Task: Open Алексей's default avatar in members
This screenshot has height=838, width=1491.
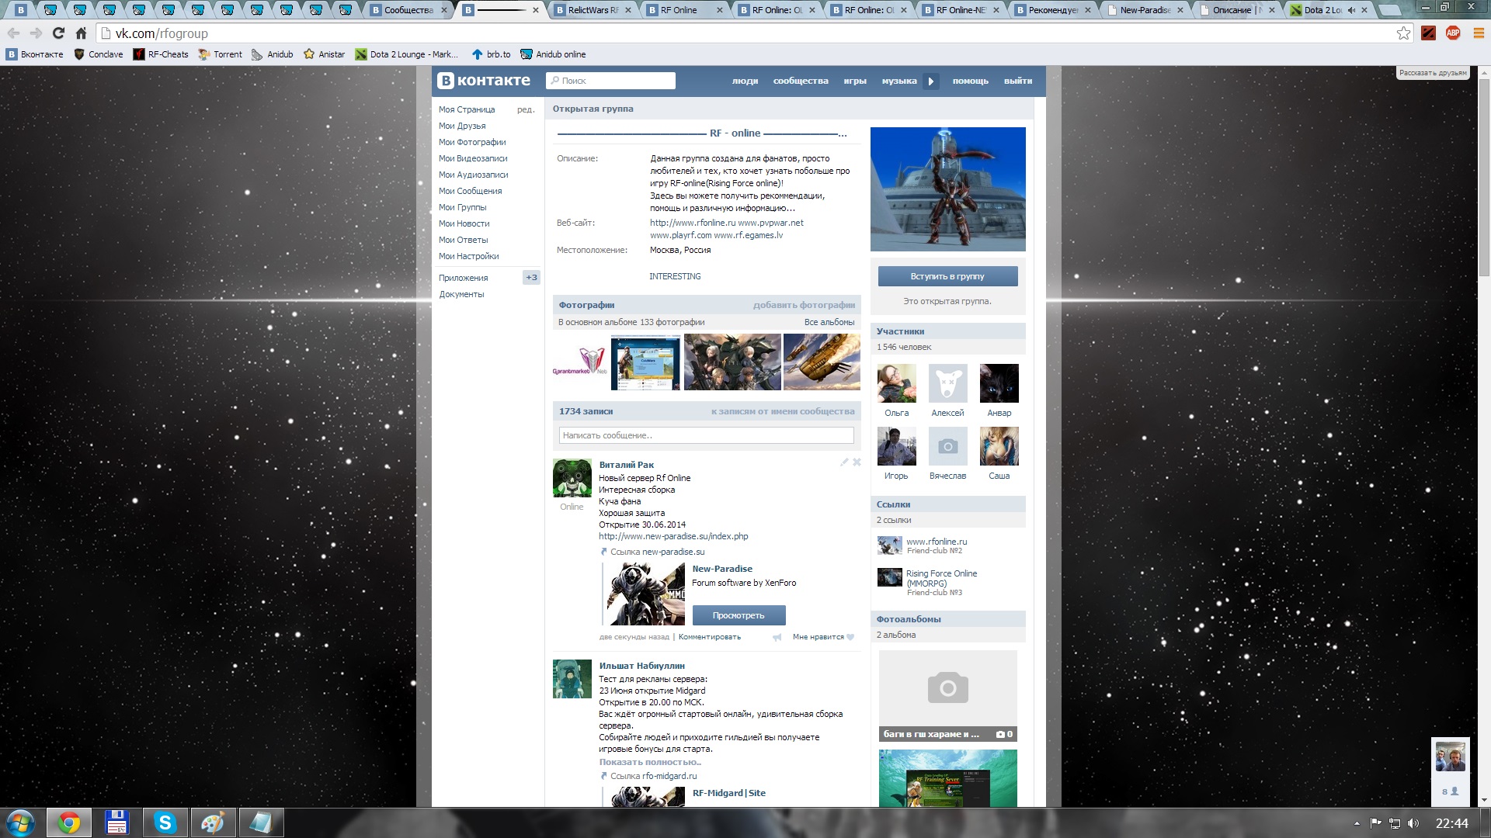Action: click(947, 383)
